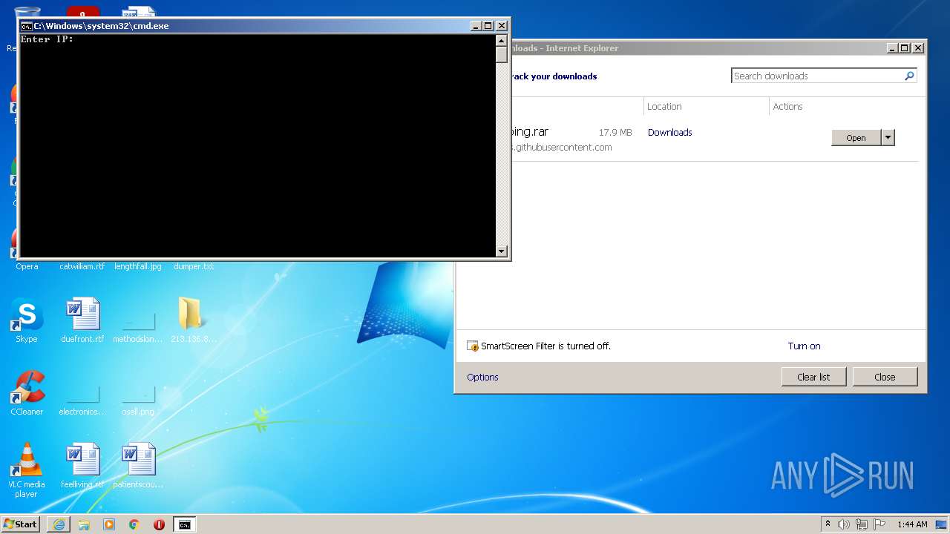The height and width of the screenshot is (534, 950).
Task: Click the Show desktop button
Action: tap(943, 524)
